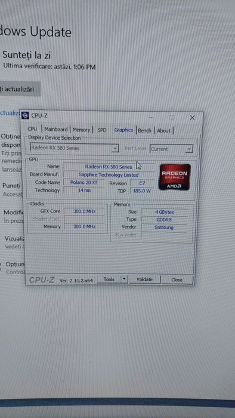Open the Mainboard tab
Screen dimensions: 235x418
[56, 130]
